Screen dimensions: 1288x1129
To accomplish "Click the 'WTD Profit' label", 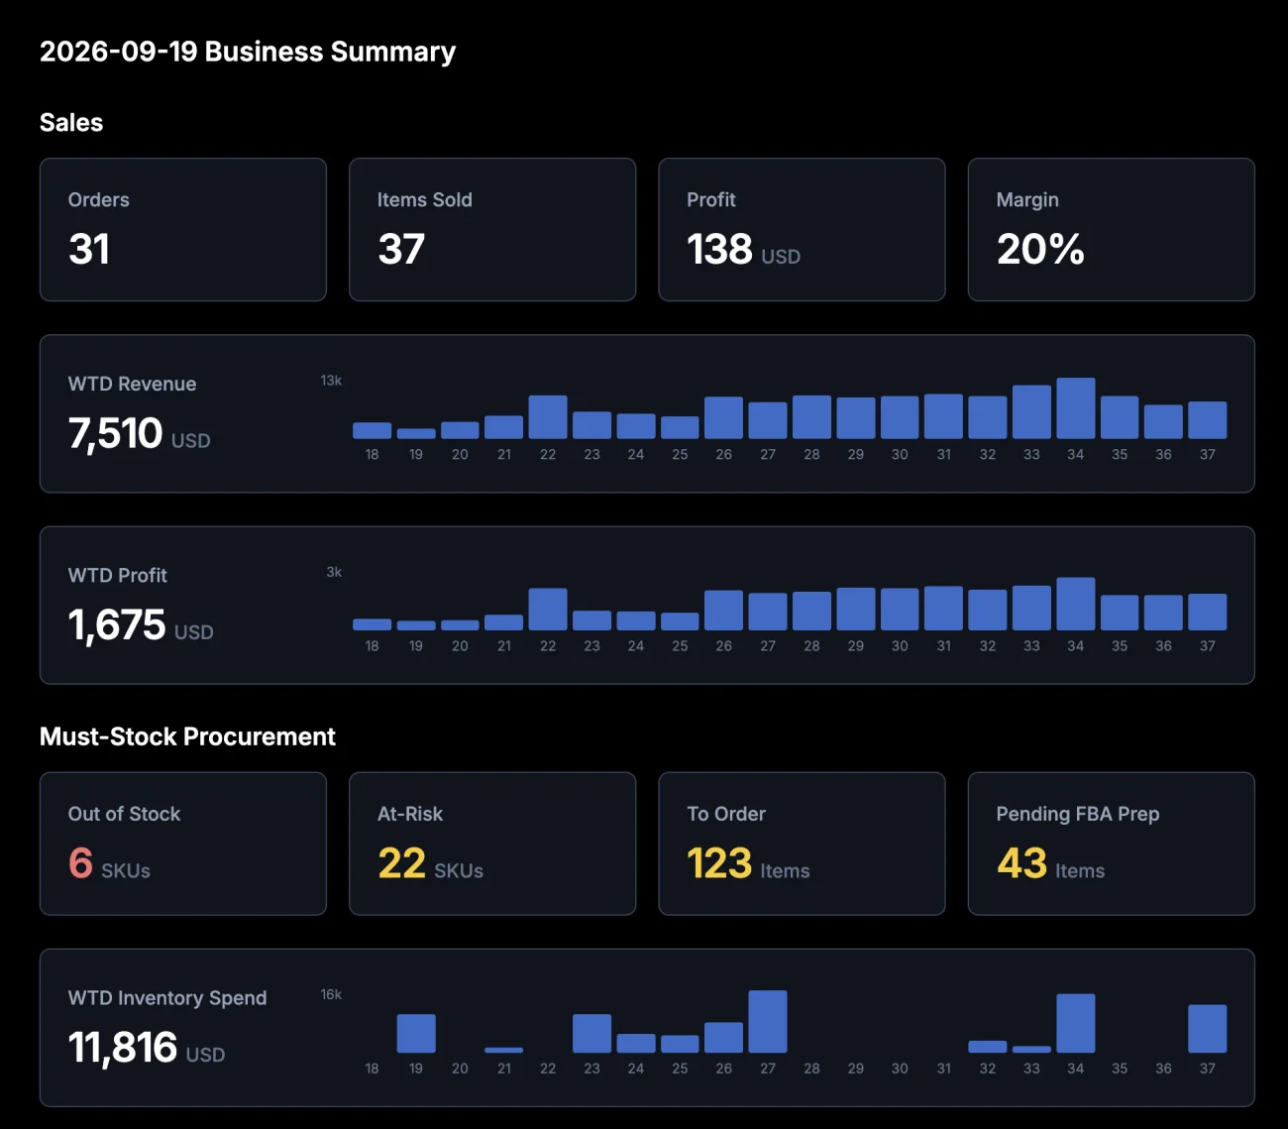I will pyautogui.click(x=117, y=575).
